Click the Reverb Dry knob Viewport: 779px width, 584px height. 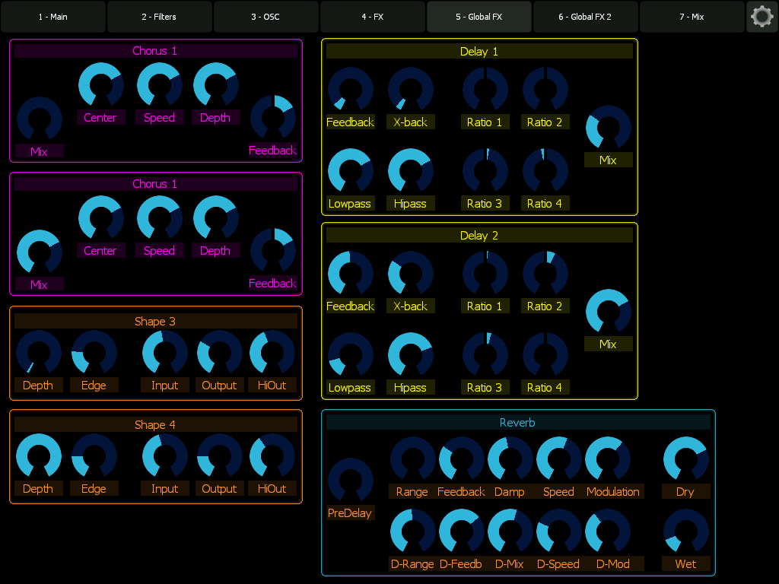pos(686,459)
